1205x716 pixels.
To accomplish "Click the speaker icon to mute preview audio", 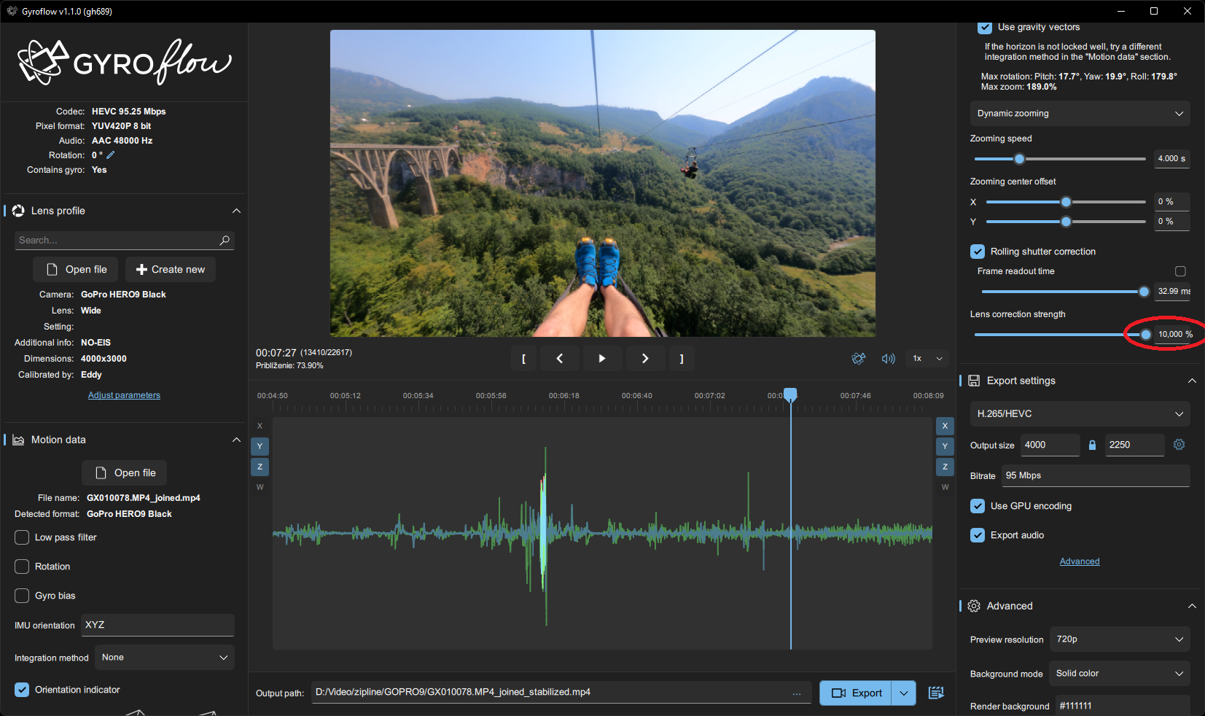I will pos(888,358).
